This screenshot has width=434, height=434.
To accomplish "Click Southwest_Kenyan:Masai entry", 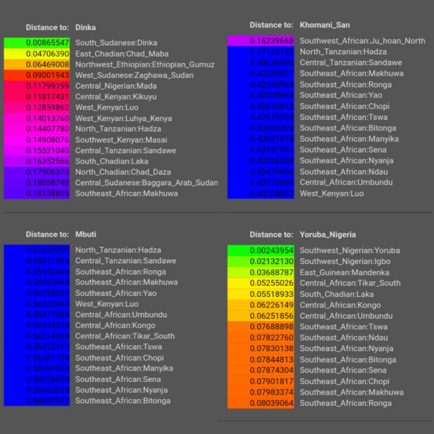I will pos(121,139).
